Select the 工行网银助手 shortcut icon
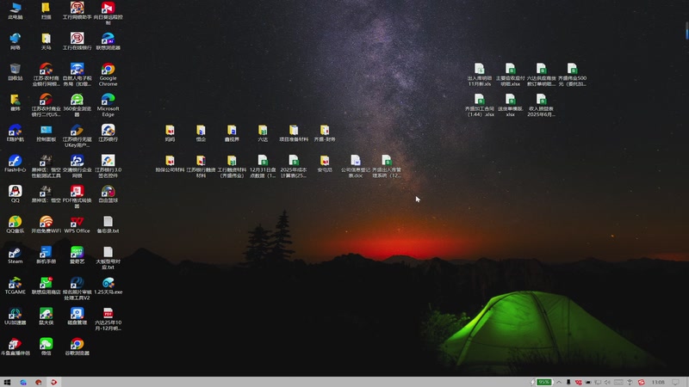Image resolution: width=689 pixels, height=387 pixels. click(x=77, y=10)
